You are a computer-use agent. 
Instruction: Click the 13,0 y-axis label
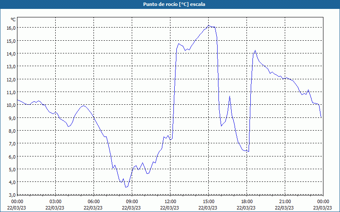(x=11, y=66)
